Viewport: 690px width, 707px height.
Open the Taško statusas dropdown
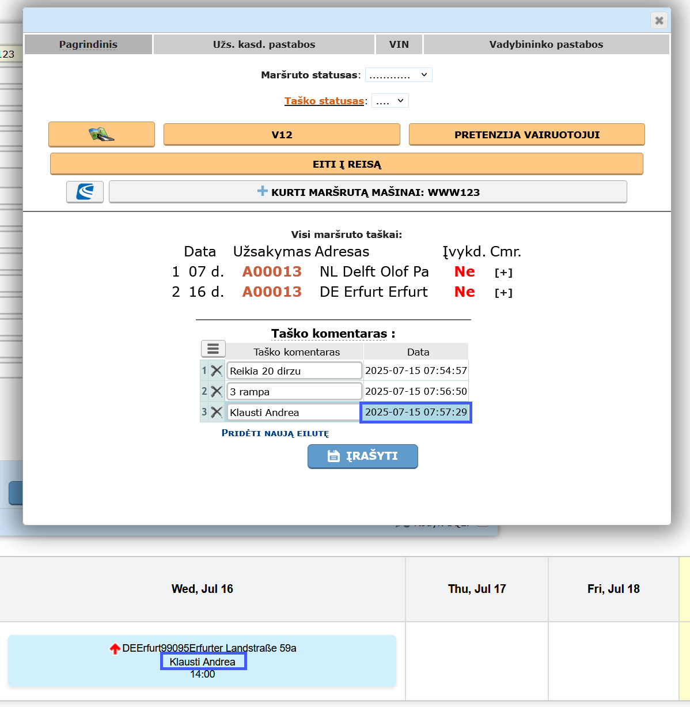coord(390,101)
